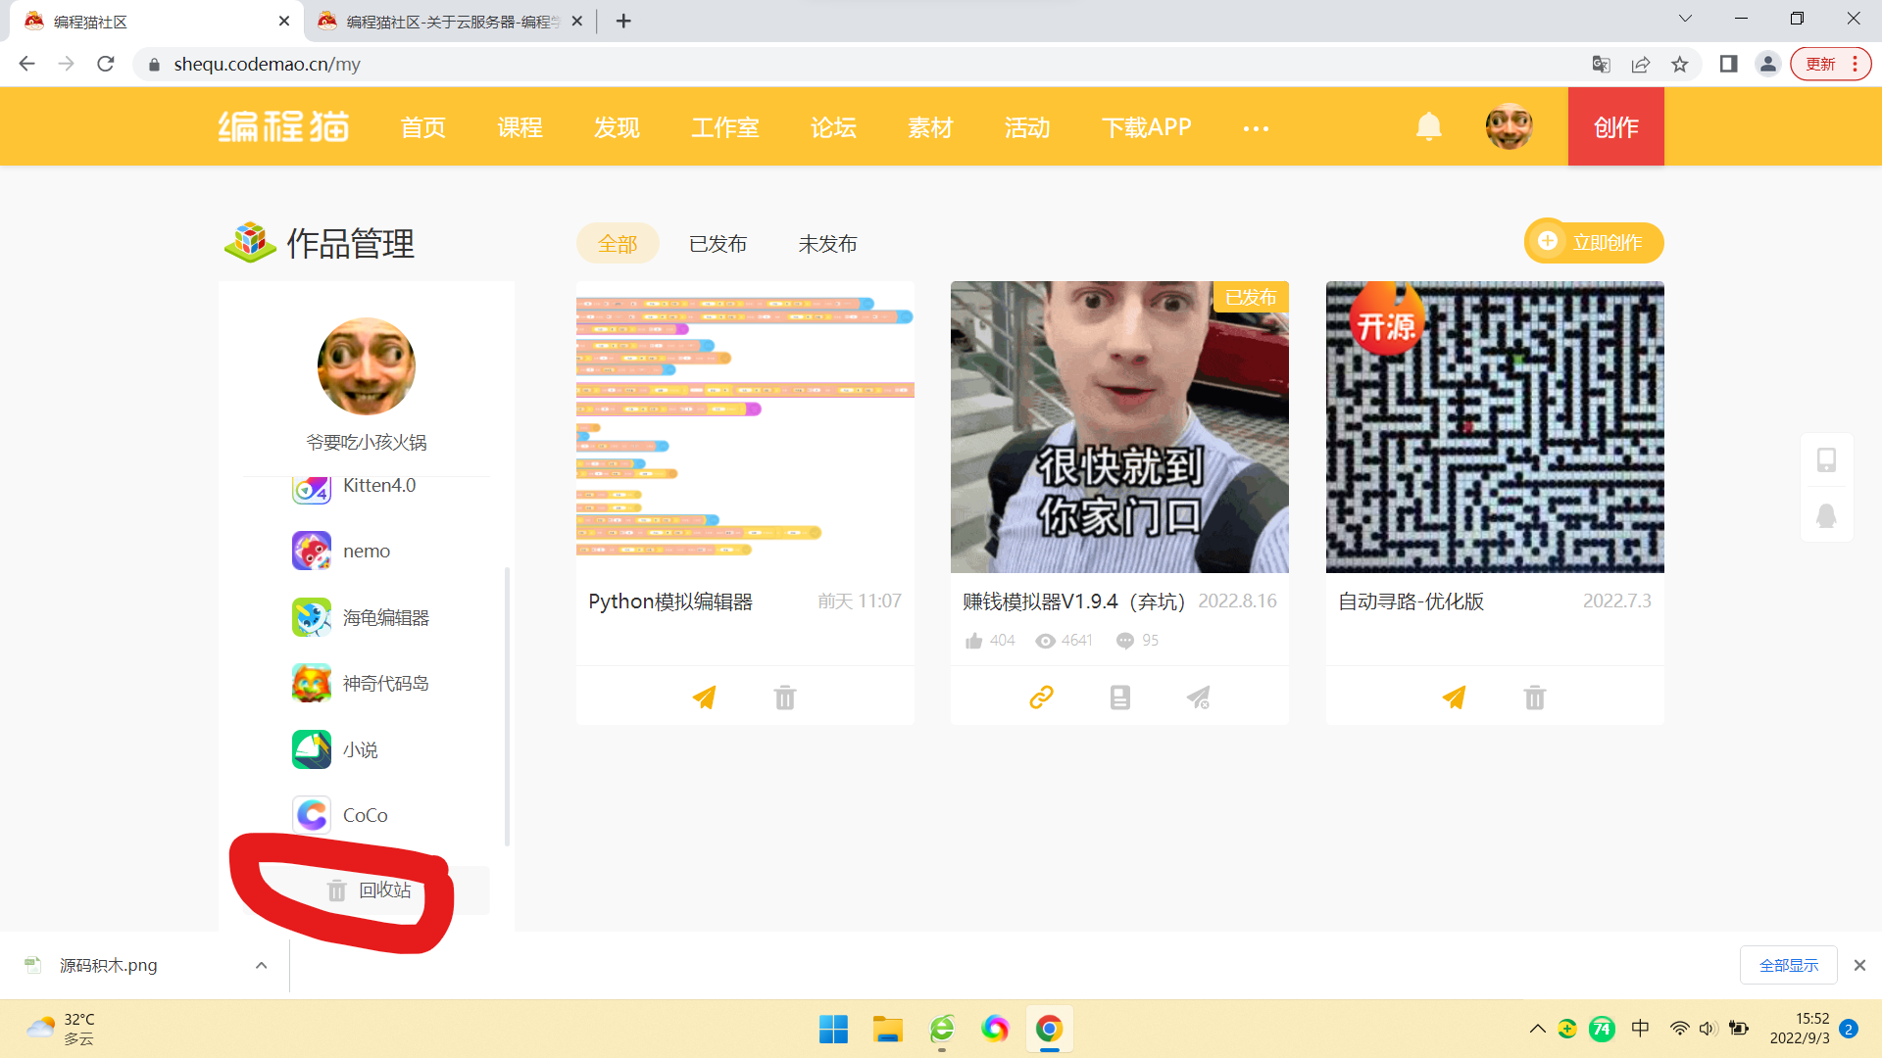Delete the 自动寻路-优化版 project
This screenshot has width=1882, height=1058.
tap(1535, 697)
